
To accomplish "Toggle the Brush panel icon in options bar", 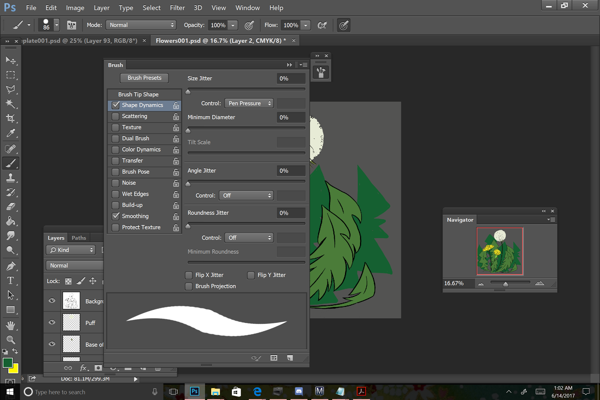I will (71, 25).
